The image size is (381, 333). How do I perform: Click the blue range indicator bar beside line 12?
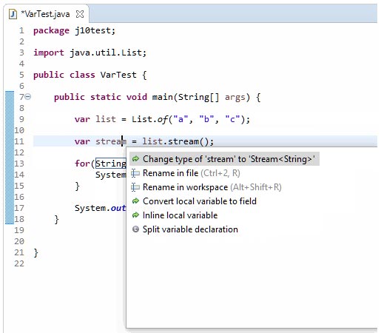[x=10, y=152]
